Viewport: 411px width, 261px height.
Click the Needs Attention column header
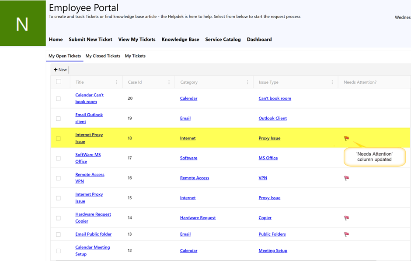[x=360, y=82]
